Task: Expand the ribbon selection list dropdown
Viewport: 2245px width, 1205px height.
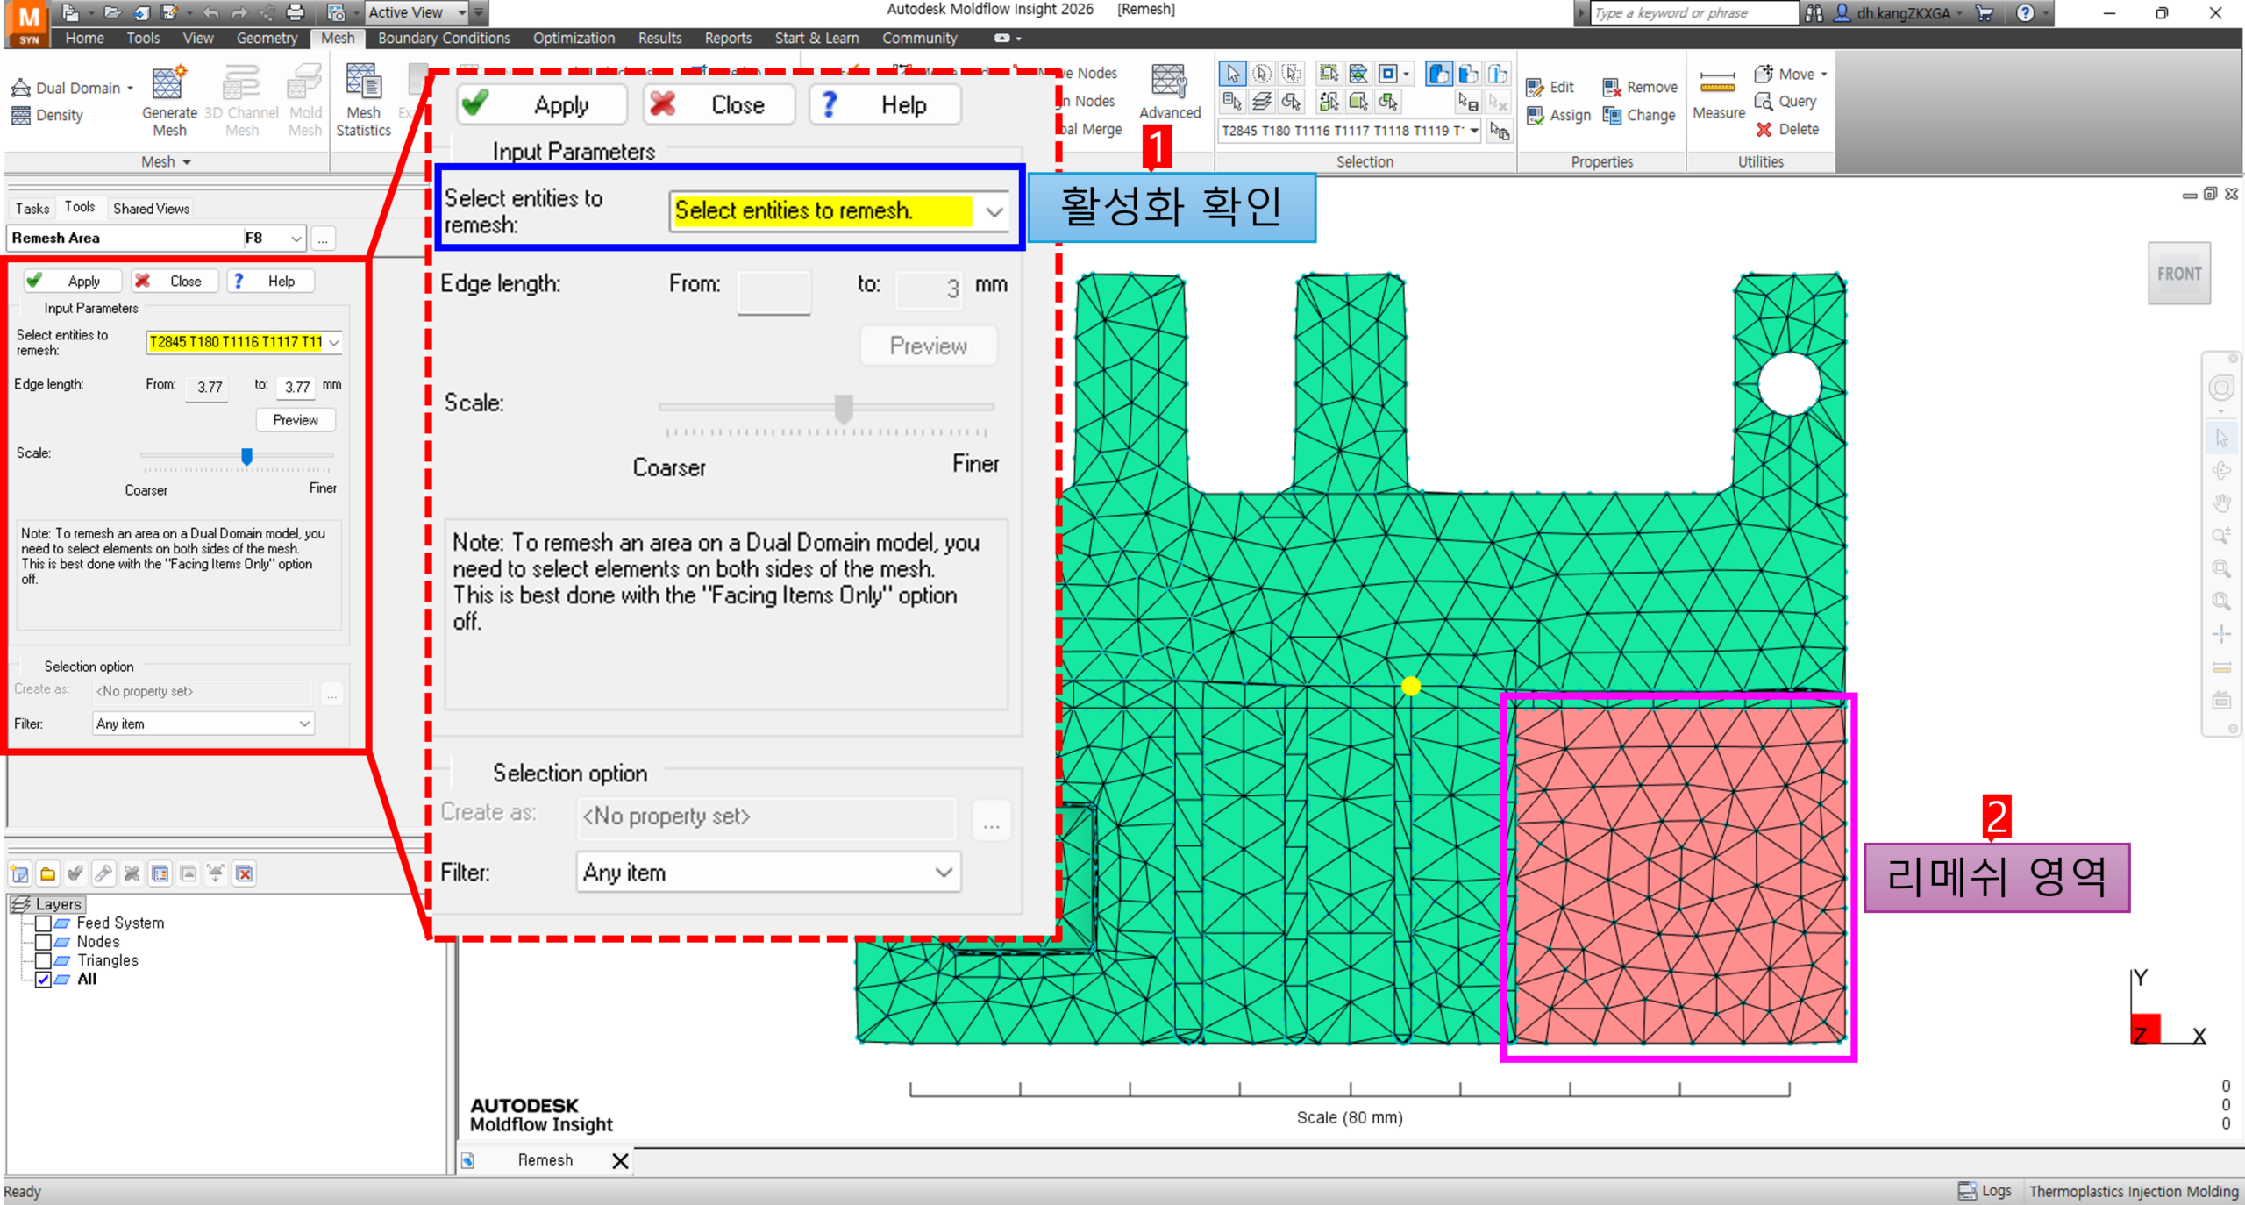Action: 1474,131
